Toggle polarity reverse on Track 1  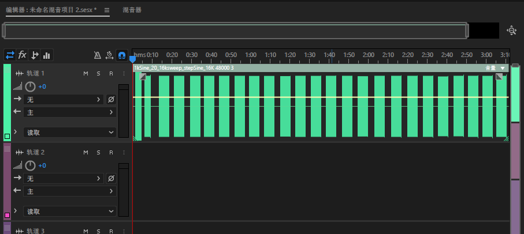(111, 99)
